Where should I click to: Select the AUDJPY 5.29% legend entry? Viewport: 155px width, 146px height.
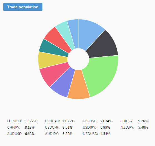59,134
